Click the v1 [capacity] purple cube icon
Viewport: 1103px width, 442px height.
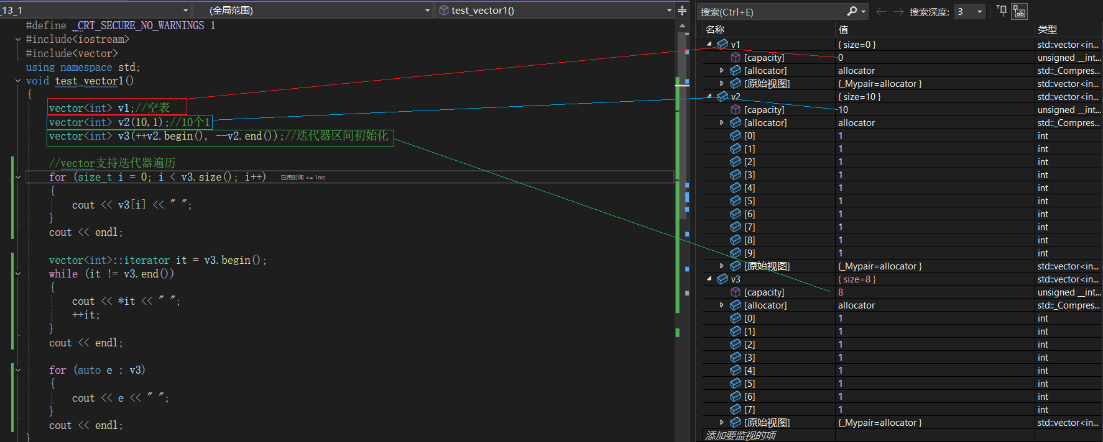click(x=736, y=57)
